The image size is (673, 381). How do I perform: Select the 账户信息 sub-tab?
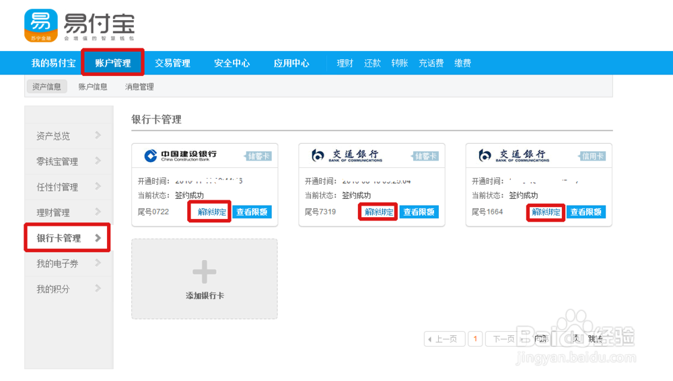pos(93,87)
